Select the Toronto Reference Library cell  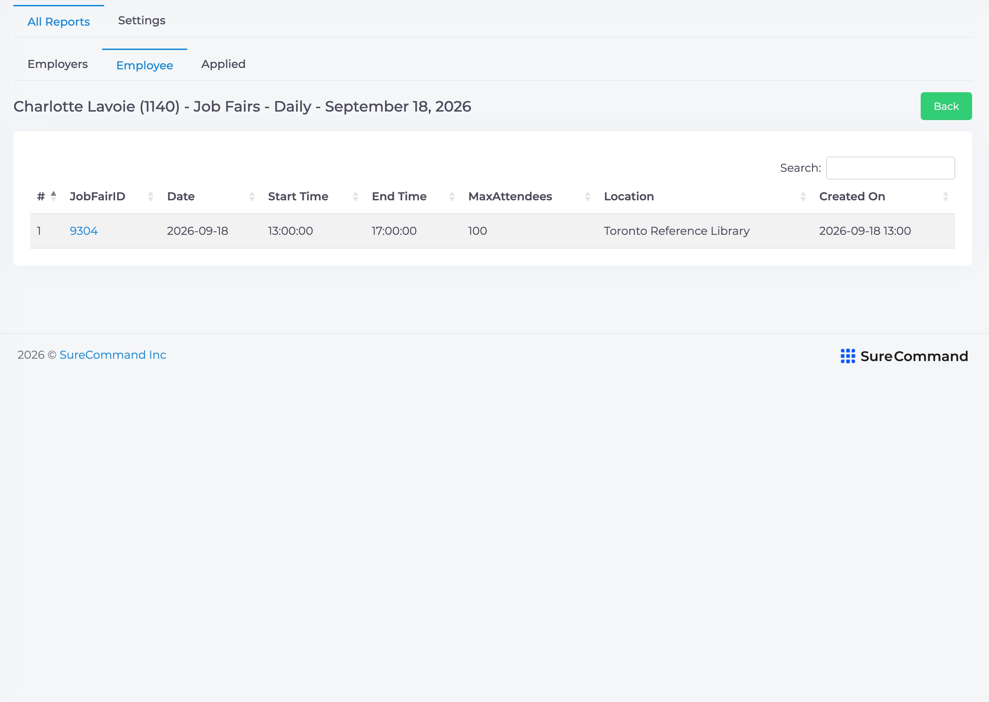pyautogui.click(x=676, y=231)
